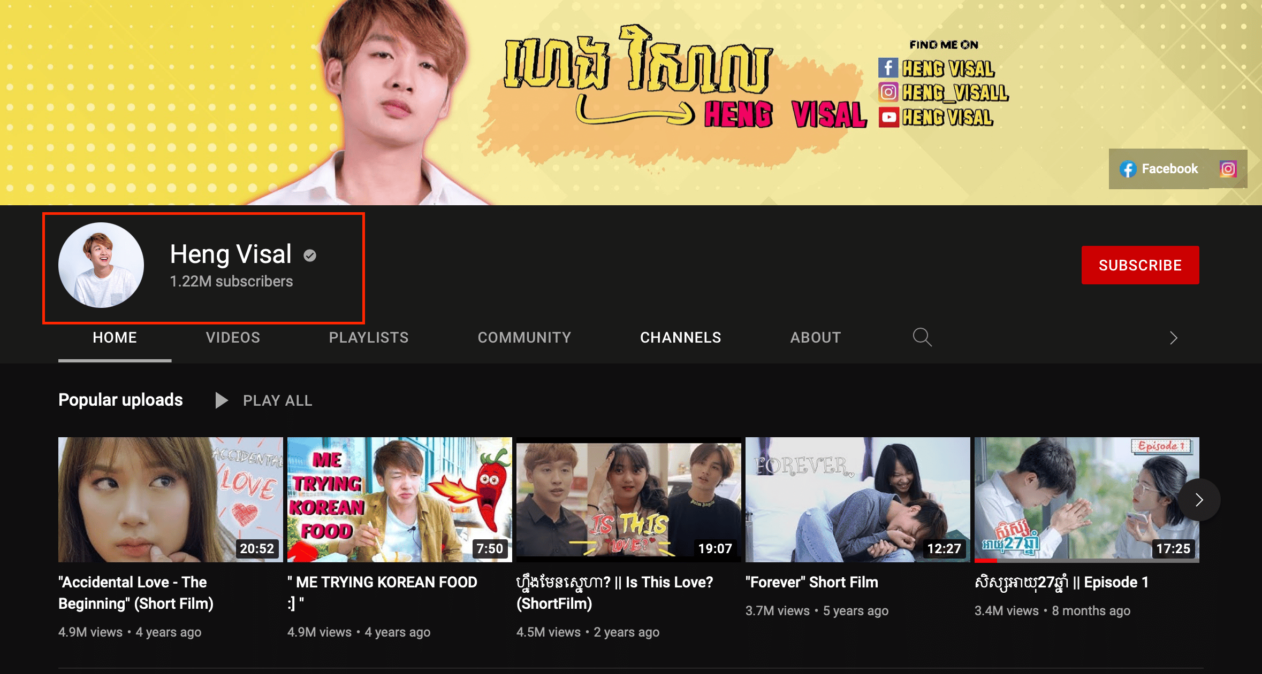This screenshot has height=674, width=1262.
Task: Open the Instagram icon link on banner
Action: click(x=1228, y=169)
